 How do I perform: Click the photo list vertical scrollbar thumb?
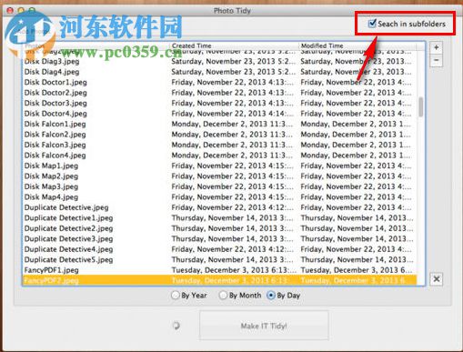(420, 106)
